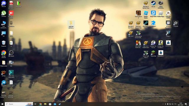Open VSDC Free Video Editor shortcut
The height and width of the screenshot is (106, 189).
11,74
